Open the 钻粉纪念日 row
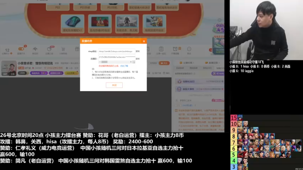Viewport: 303px width, 170px height. [x=200, y=82]
